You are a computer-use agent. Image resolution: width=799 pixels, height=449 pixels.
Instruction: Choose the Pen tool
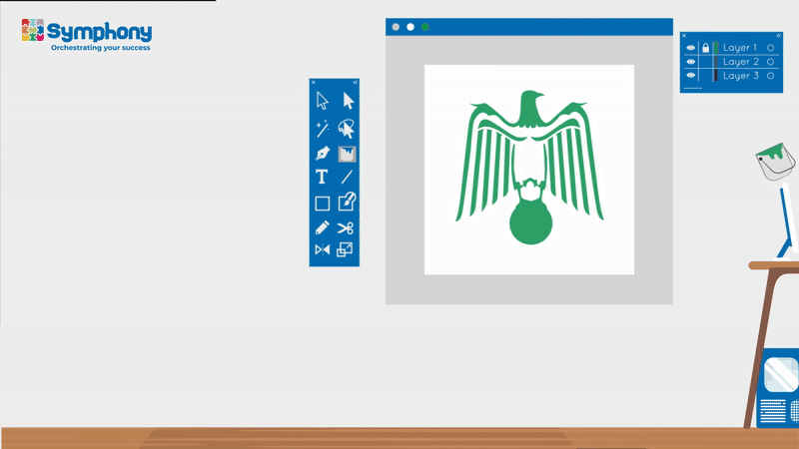(322, 154)
